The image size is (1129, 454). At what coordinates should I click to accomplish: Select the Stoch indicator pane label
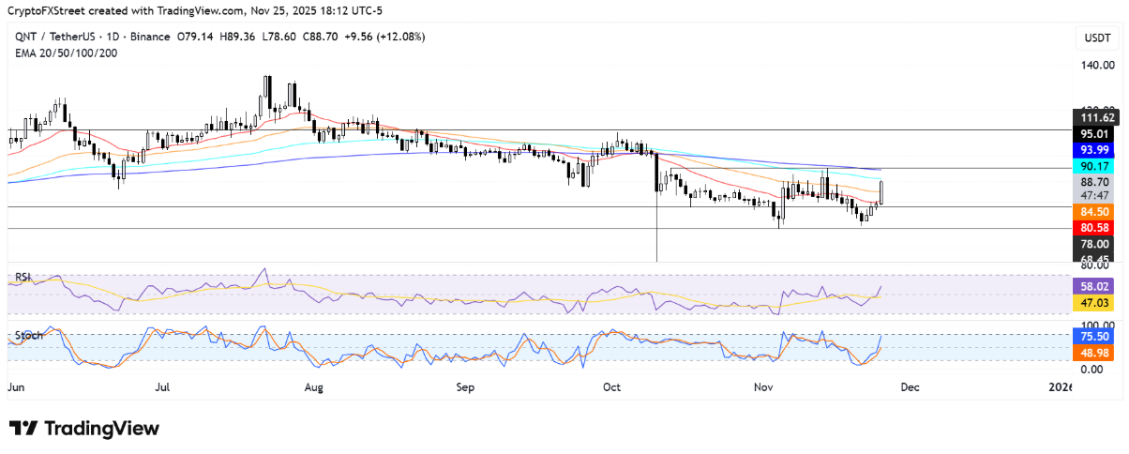tap(26, 333)
